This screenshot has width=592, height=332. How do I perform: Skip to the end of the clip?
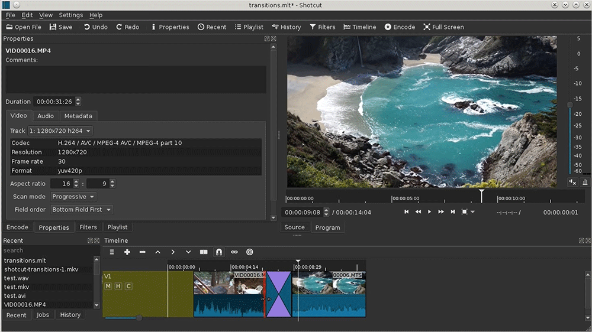(x=453, y=211)
